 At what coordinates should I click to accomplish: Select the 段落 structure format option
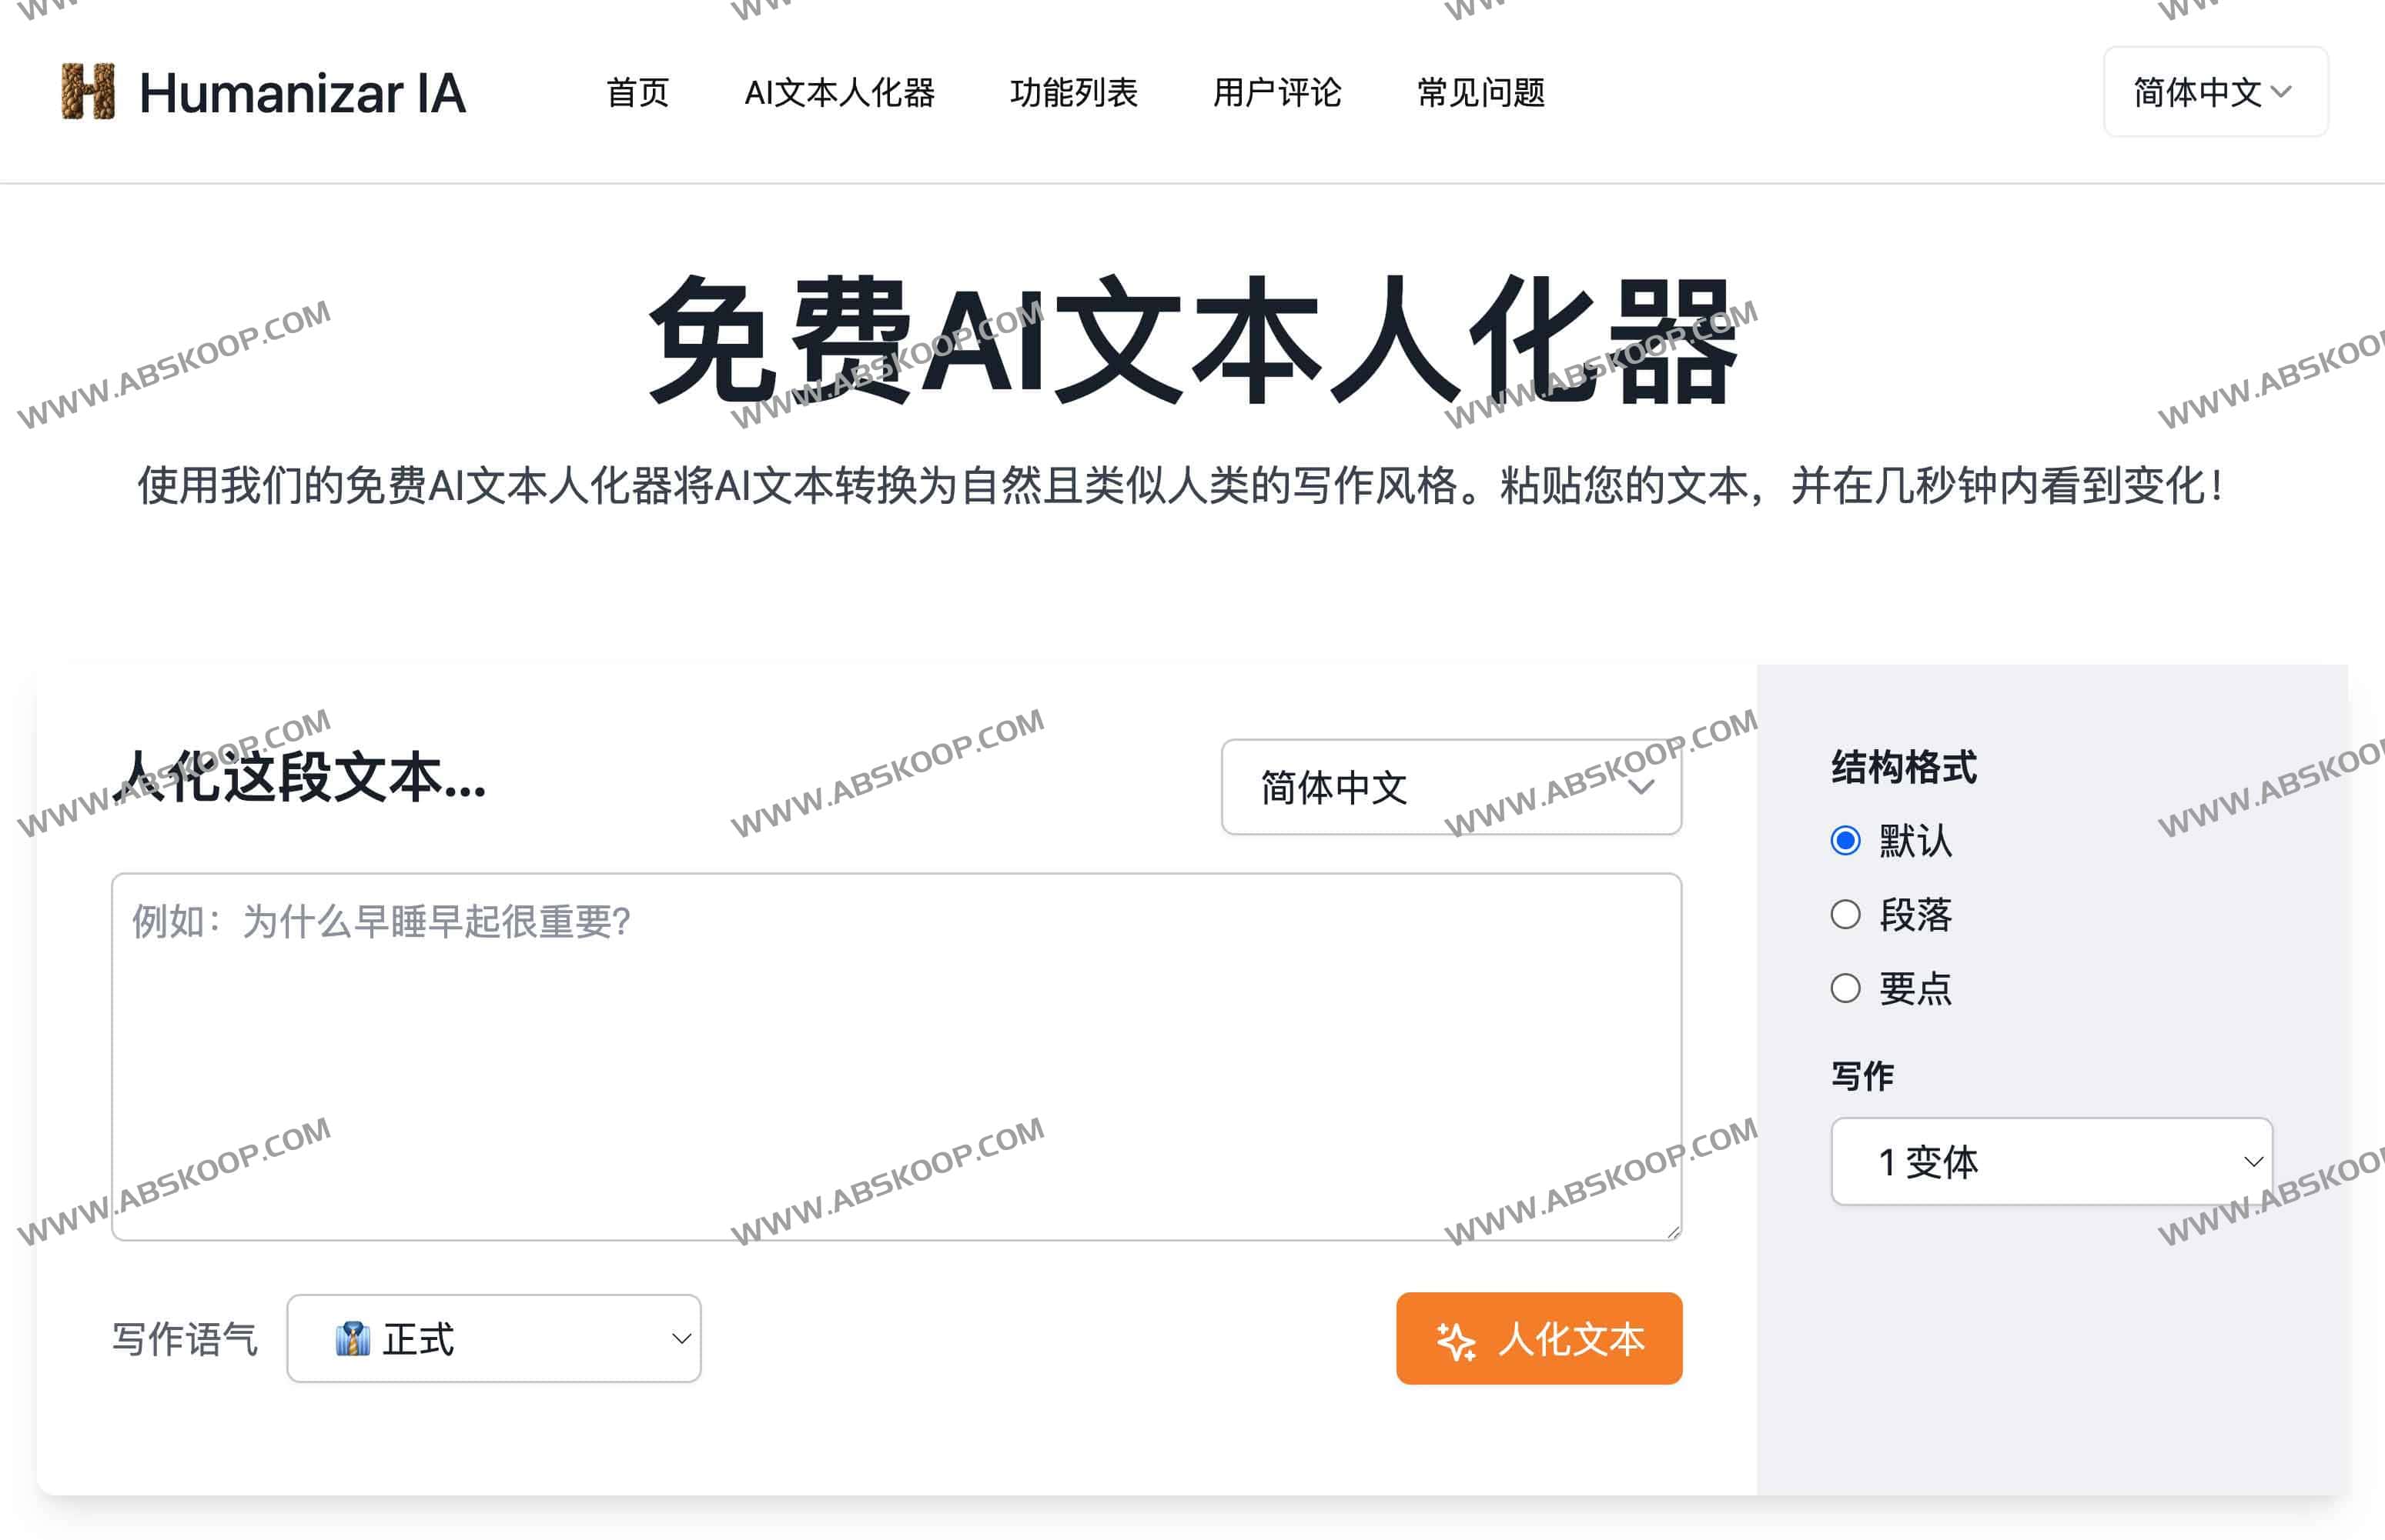(1844, 914)
